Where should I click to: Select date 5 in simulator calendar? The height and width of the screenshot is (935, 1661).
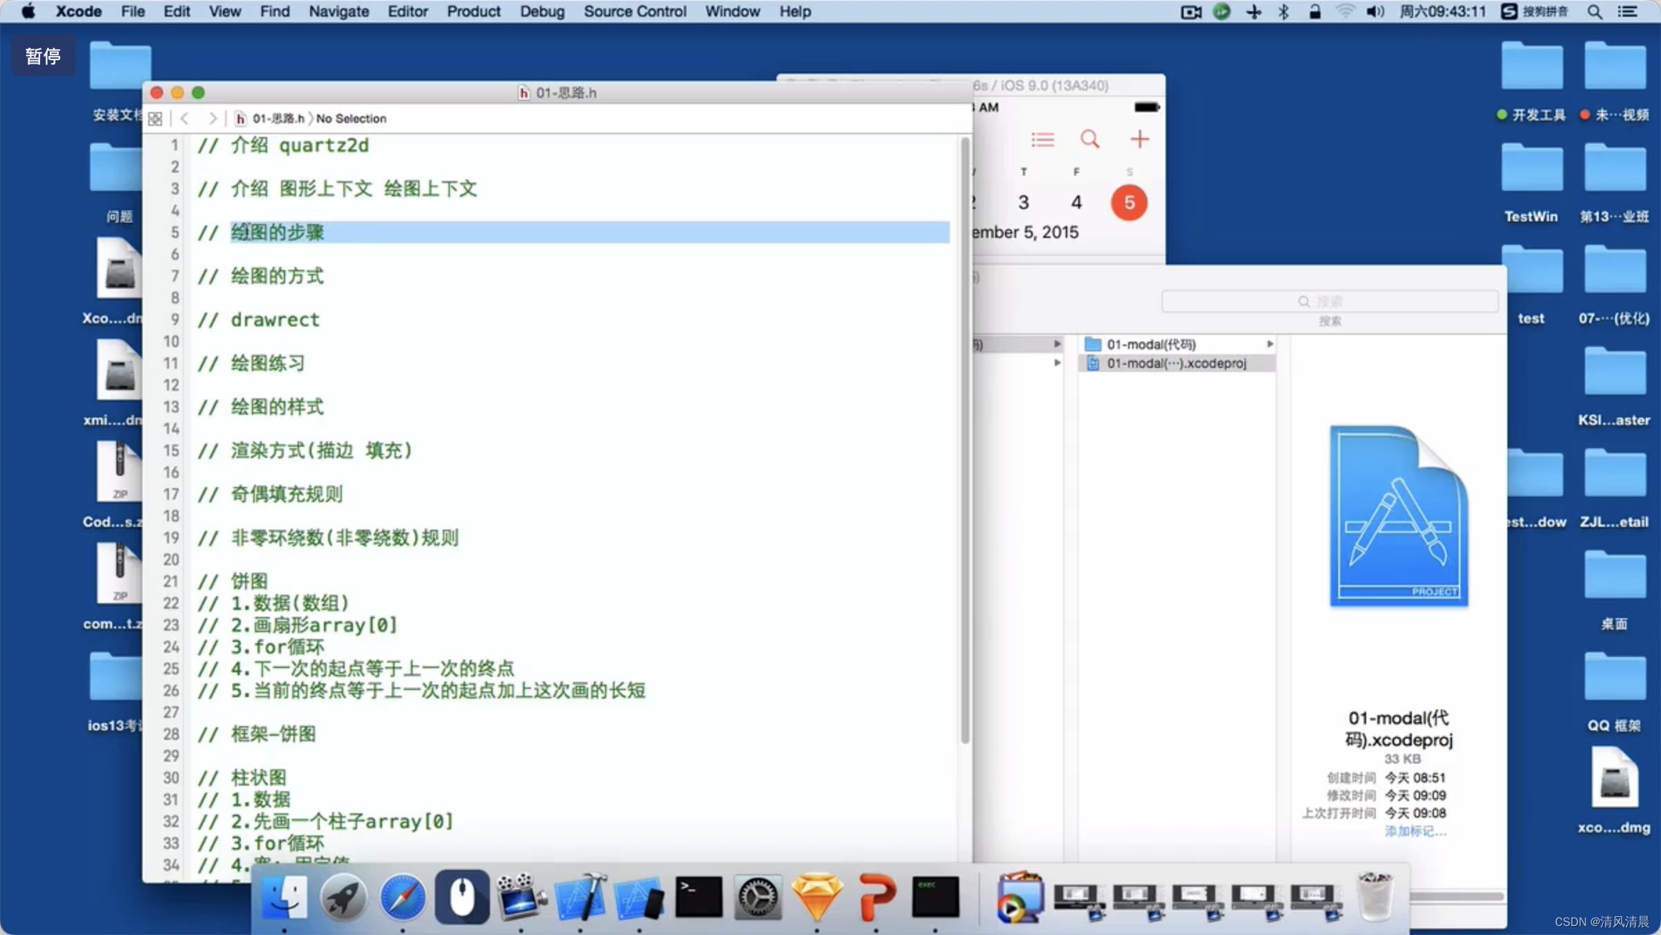point(1129,203)
